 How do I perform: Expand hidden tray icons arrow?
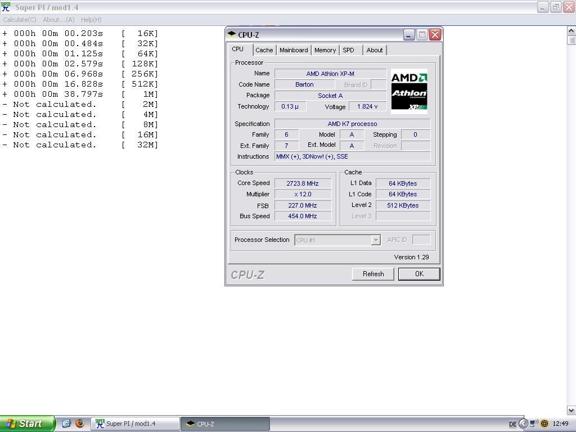click(523, 424)
